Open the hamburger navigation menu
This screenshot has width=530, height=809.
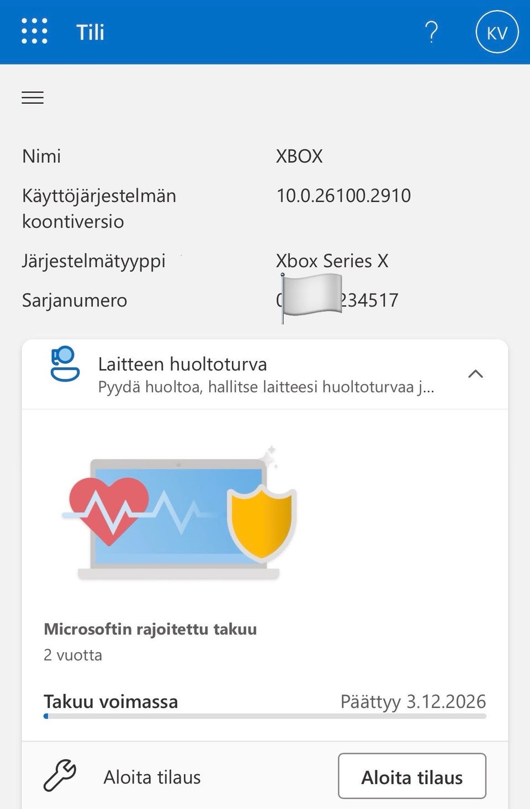tap(33, 98)
